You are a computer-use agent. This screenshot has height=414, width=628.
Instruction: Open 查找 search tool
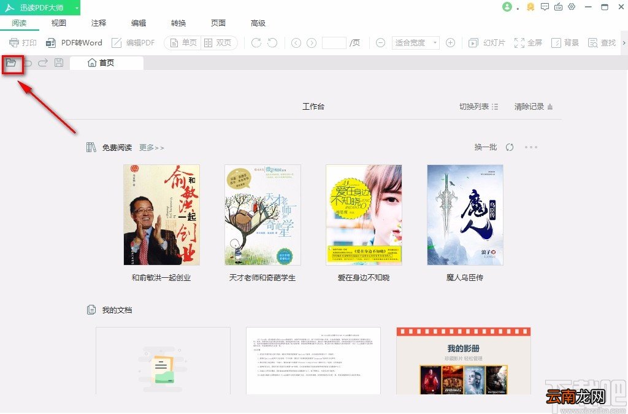(x=602, y=43)
